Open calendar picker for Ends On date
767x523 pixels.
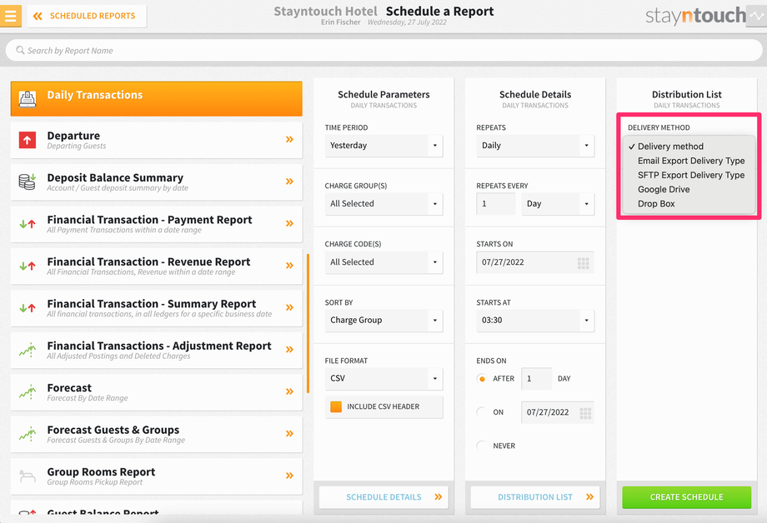coord(585,413)
